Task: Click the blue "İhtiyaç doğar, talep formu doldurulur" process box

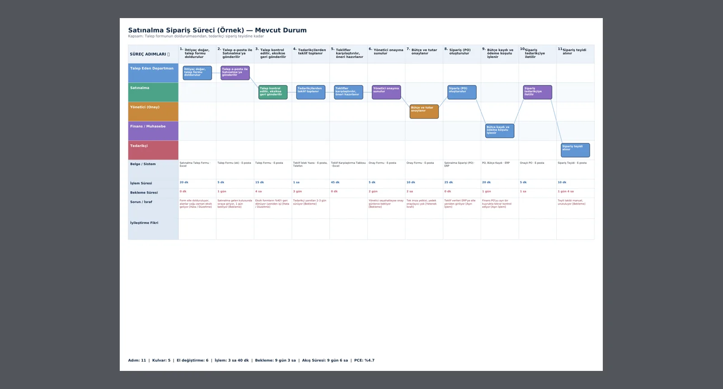Action: [197, 73]
